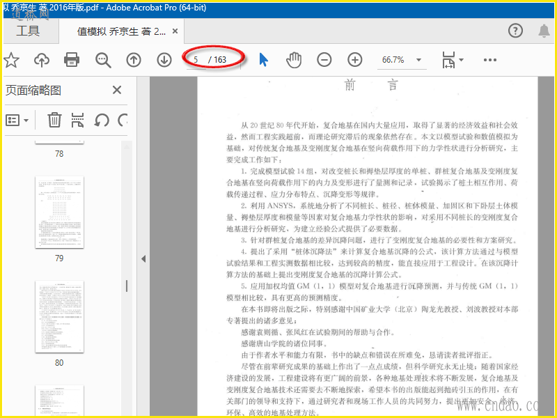Image resolution: width=557 pixels, height=418 pixels.
Task: Click the page label 78
Action: 59,154
